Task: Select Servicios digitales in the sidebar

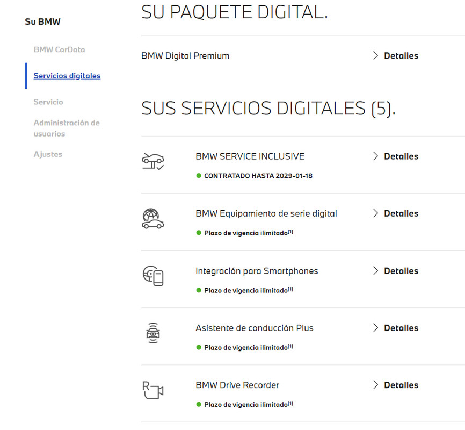Action: (67, 76)
